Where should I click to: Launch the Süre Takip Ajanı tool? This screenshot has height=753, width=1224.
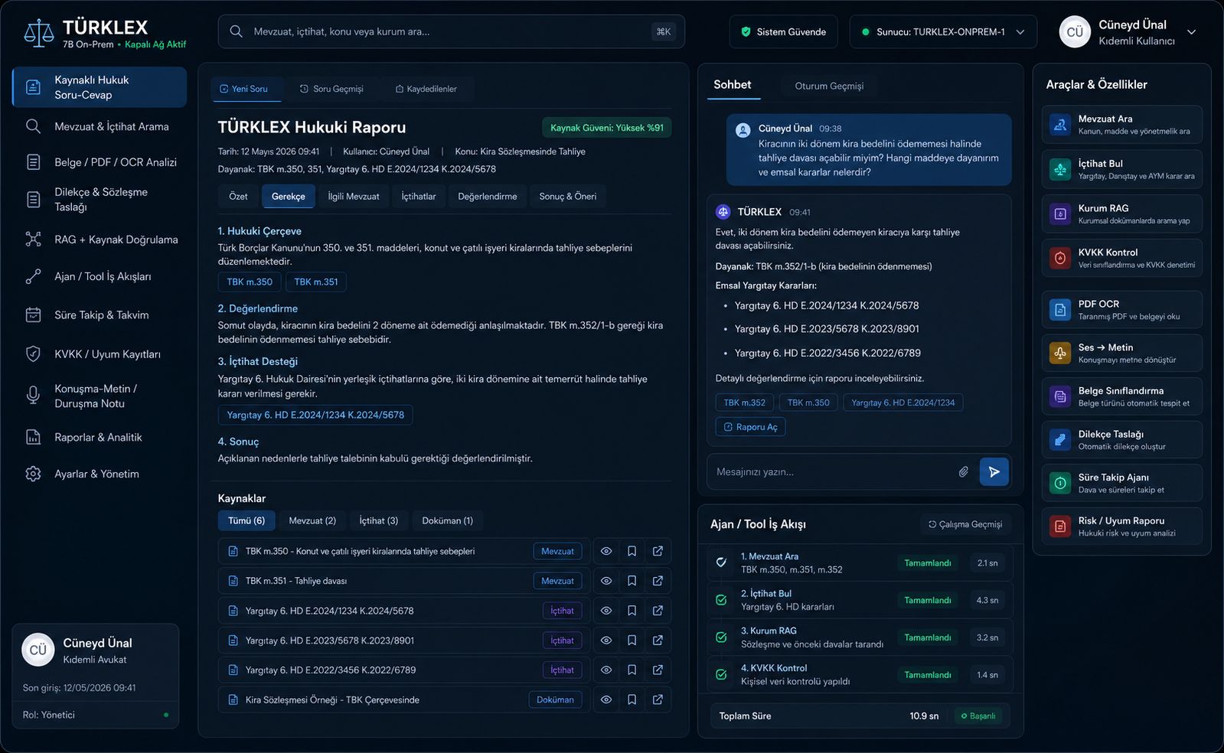pyautogui.click(x=1121, y=483)
